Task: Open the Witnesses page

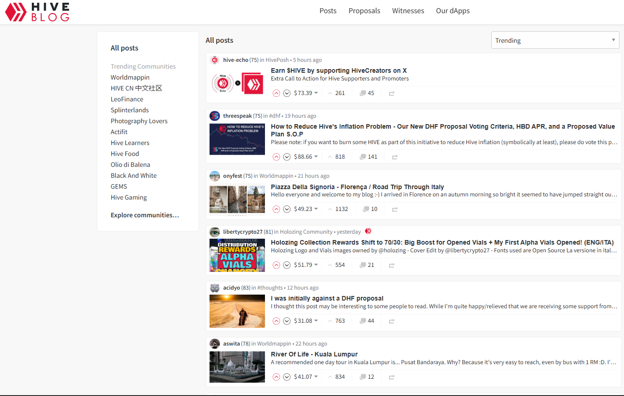Action: point(408,10)
